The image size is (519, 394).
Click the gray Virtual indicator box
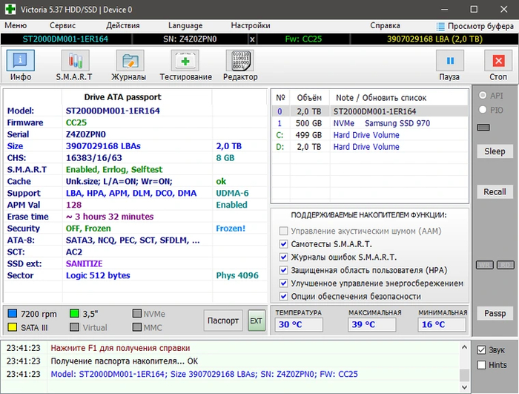(x=74, y=327)
